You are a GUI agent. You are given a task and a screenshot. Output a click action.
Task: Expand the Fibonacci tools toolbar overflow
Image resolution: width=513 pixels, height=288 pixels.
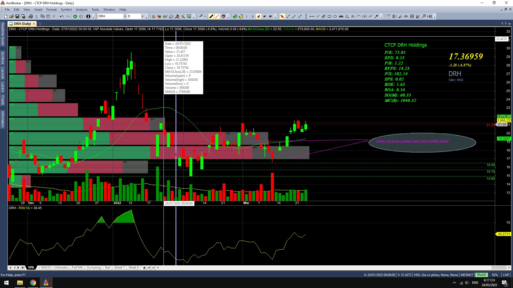(x=435, y=17)
